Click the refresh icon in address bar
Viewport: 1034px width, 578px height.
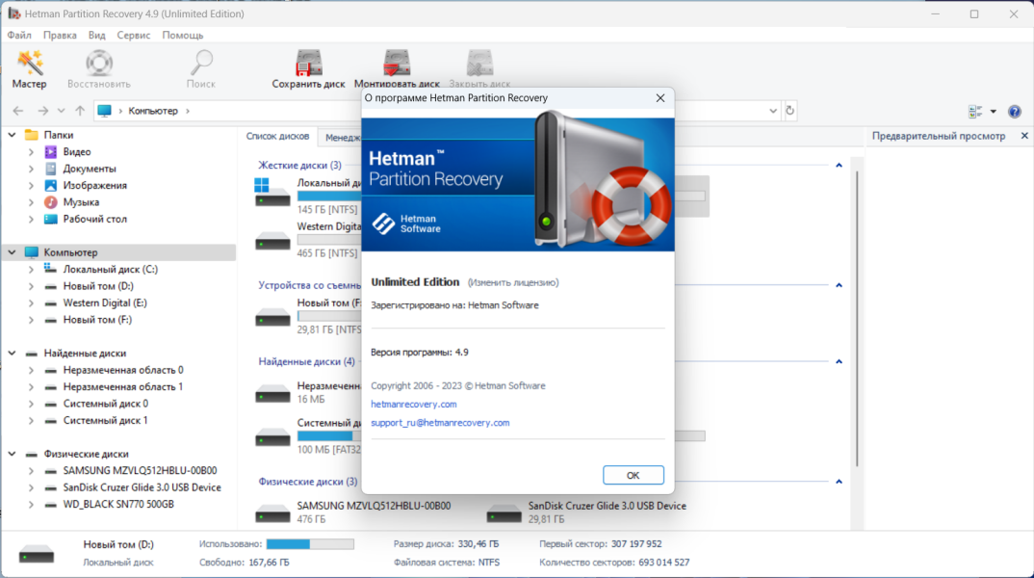tap(790, 111)
